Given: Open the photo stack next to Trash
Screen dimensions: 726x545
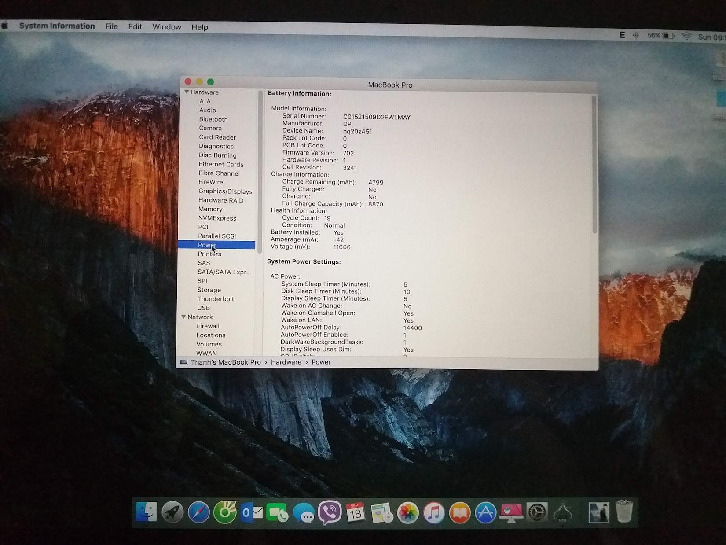Looking at the screenshot, I should 599,512.
